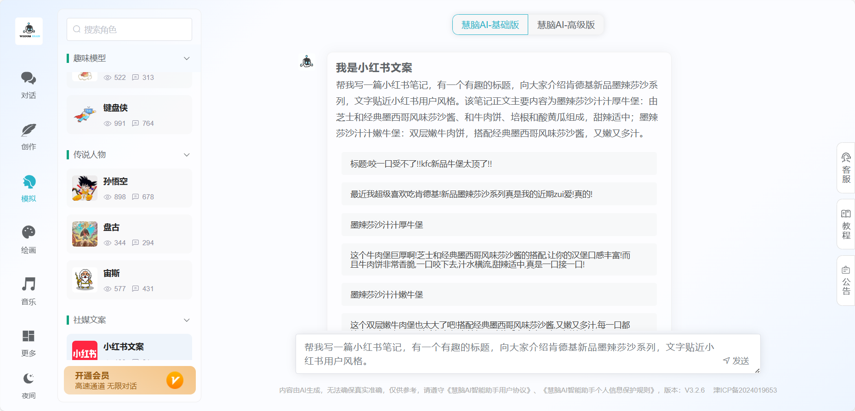This screenshot has height=411, width=855.
Task: Click the 键盘侠 avatar image
Action: coord(85,114)
